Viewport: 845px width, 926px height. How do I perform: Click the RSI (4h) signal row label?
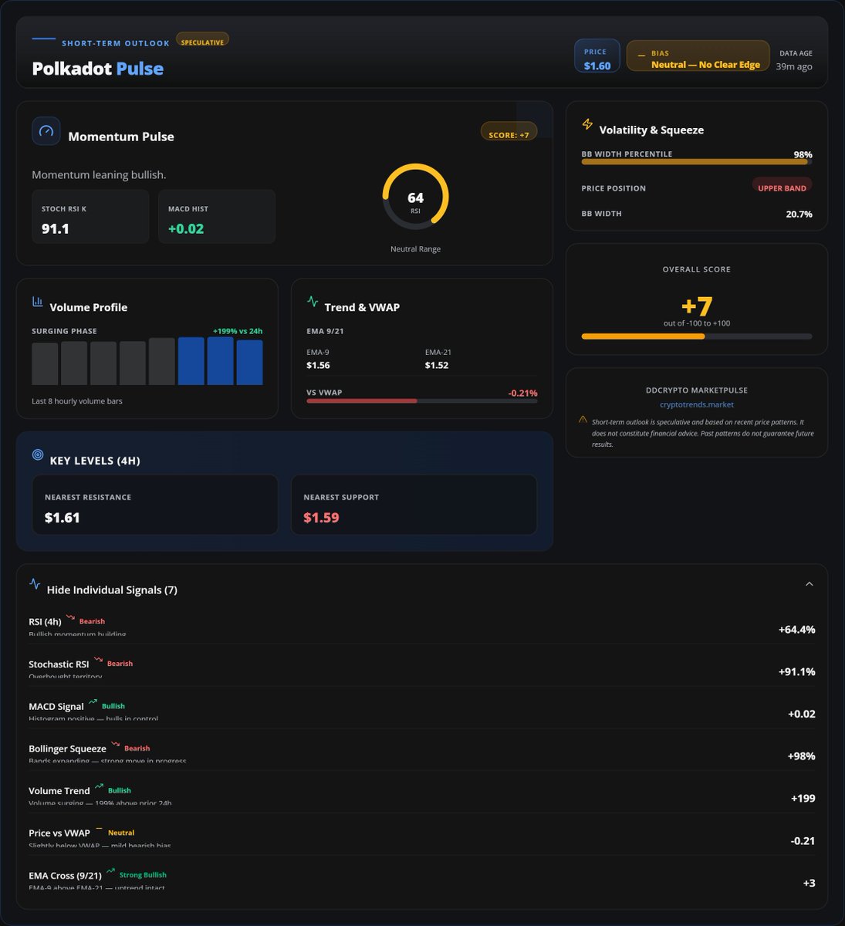(45, 622)
